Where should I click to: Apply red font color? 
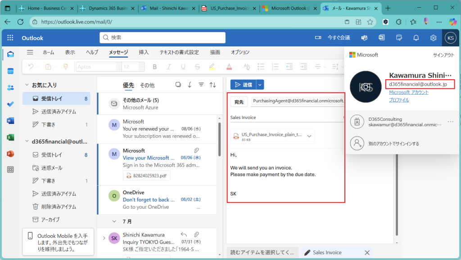coord(229,67)
